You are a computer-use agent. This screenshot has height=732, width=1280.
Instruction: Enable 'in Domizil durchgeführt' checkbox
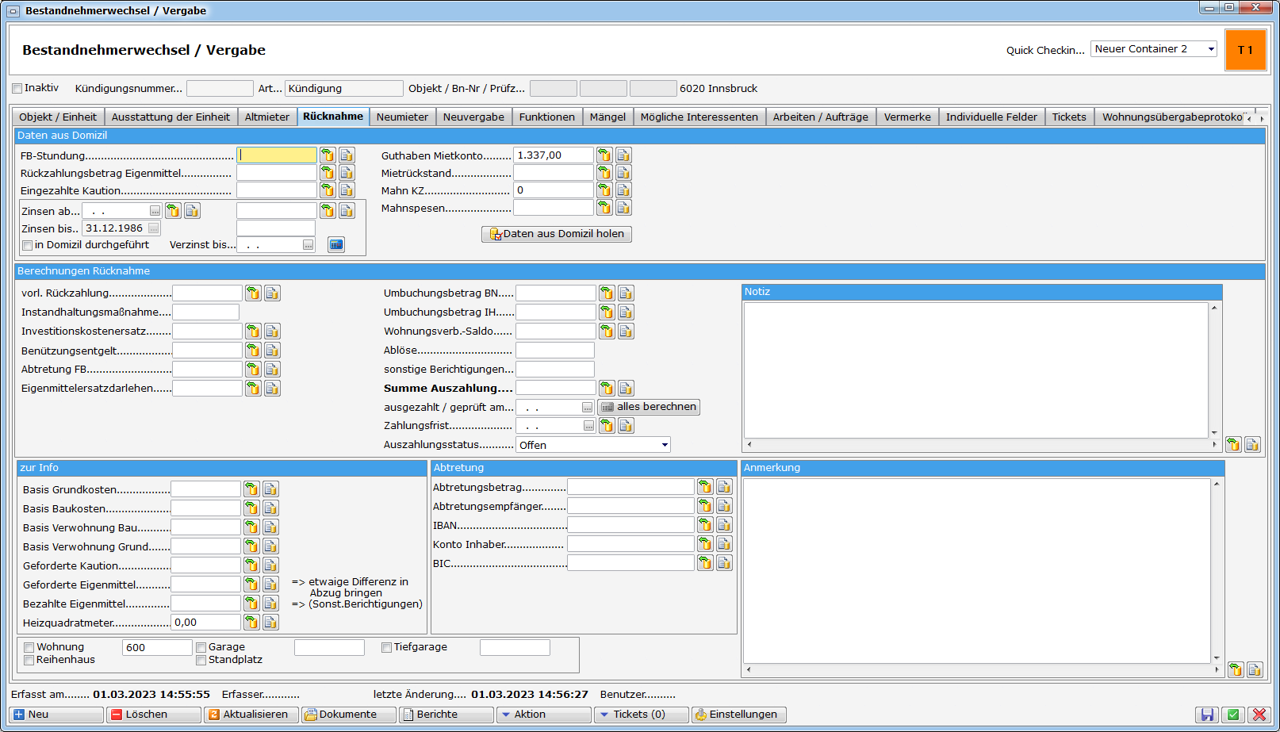(x=28, y=246)
